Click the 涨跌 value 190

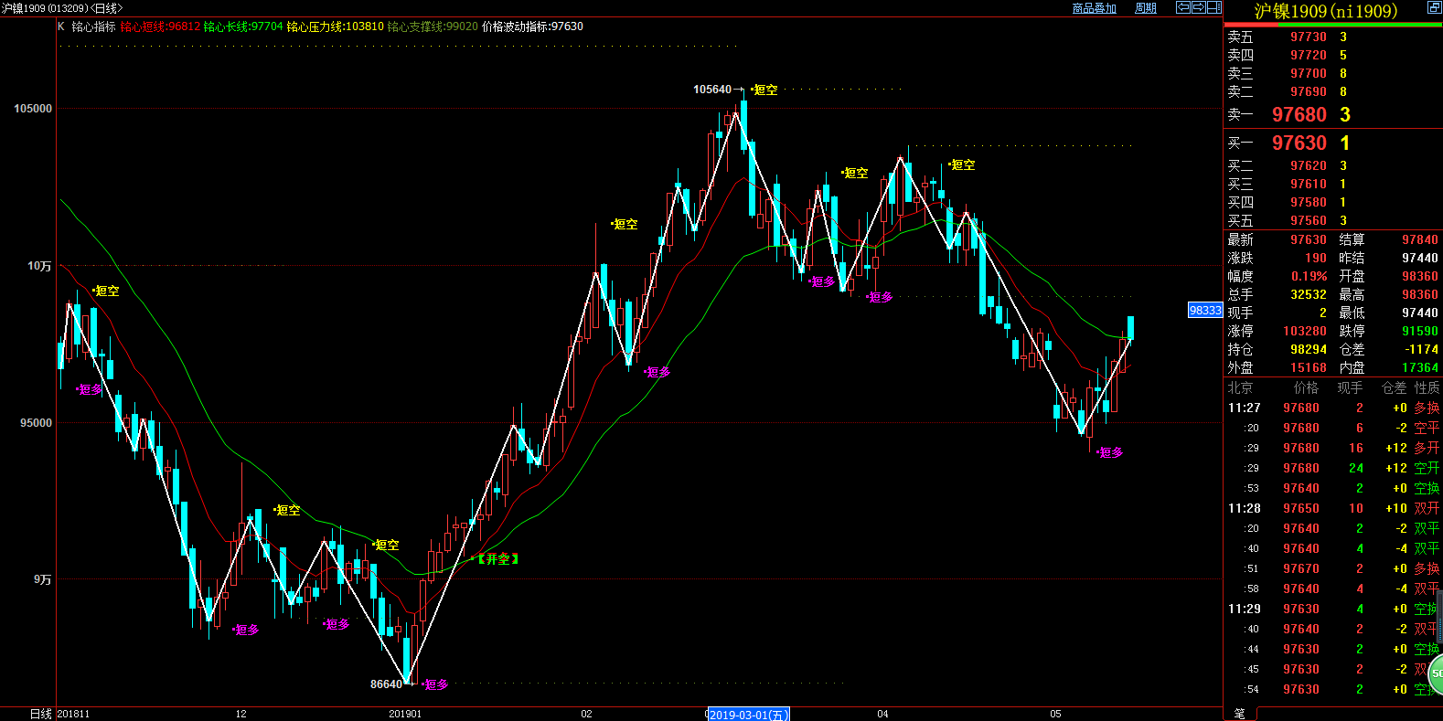(x=1316, y=258)
